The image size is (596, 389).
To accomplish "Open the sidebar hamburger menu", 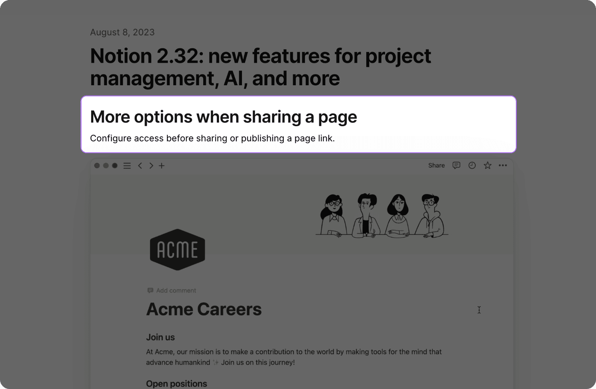I will click(x=127, y=166).
